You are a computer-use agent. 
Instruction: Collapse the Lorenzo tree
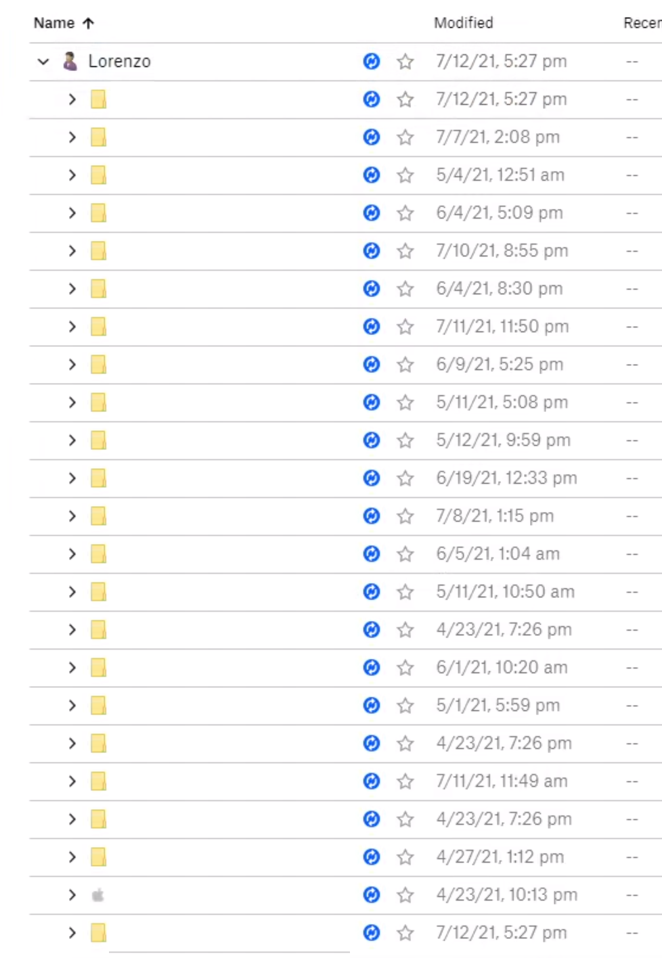43,61
